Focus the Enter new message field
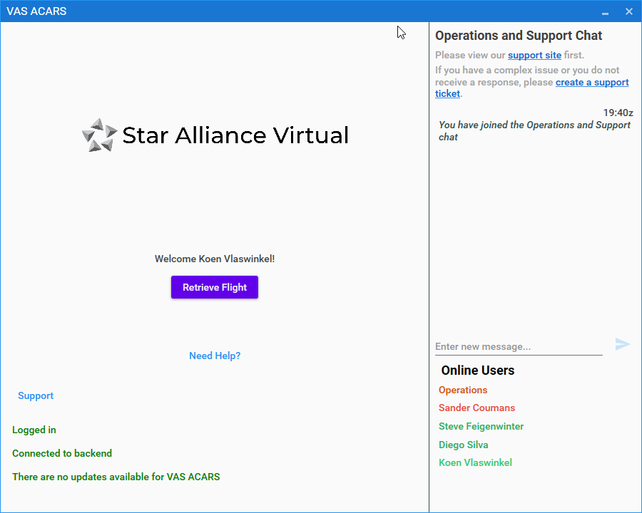 pyautogui.click(x=519, y=346)
